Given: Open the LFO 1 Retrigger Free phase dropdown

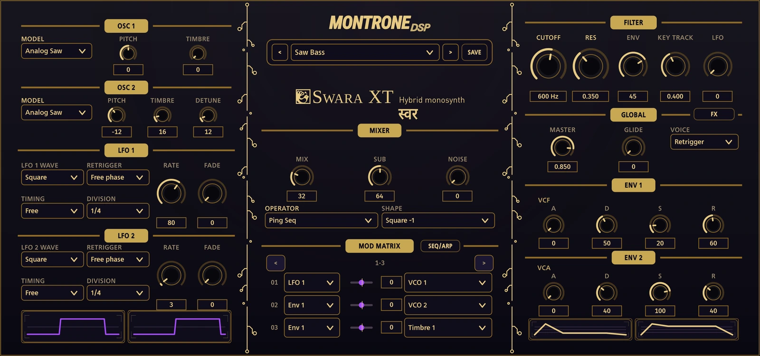Looking at the screenshot, I should [118, 177].
